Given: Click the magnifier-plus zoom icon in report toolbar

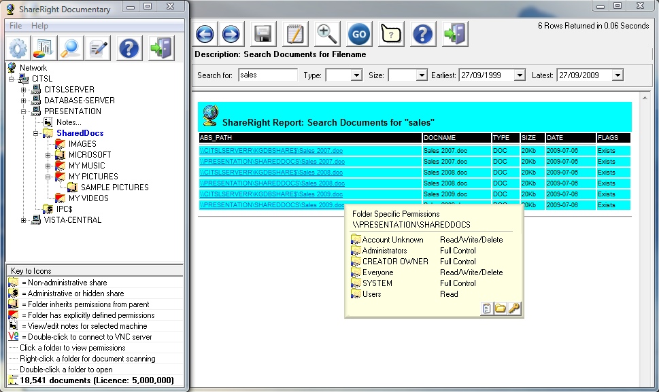Looking at the screenshot, I should tap(326, 34).
